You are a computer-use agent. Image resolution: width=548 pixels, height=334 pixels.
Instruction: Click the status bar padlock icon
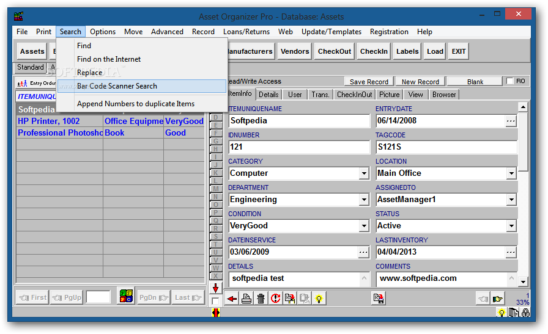point(525,313)
